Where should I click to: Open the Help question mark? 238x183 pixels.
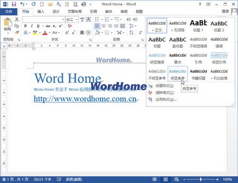200,4
